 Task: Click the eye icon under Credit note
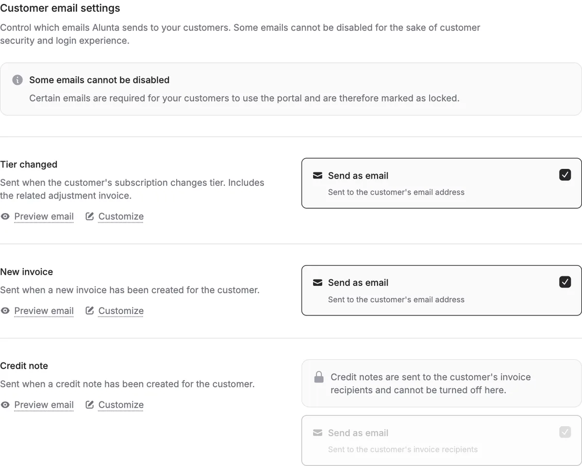tap(5, 405)
